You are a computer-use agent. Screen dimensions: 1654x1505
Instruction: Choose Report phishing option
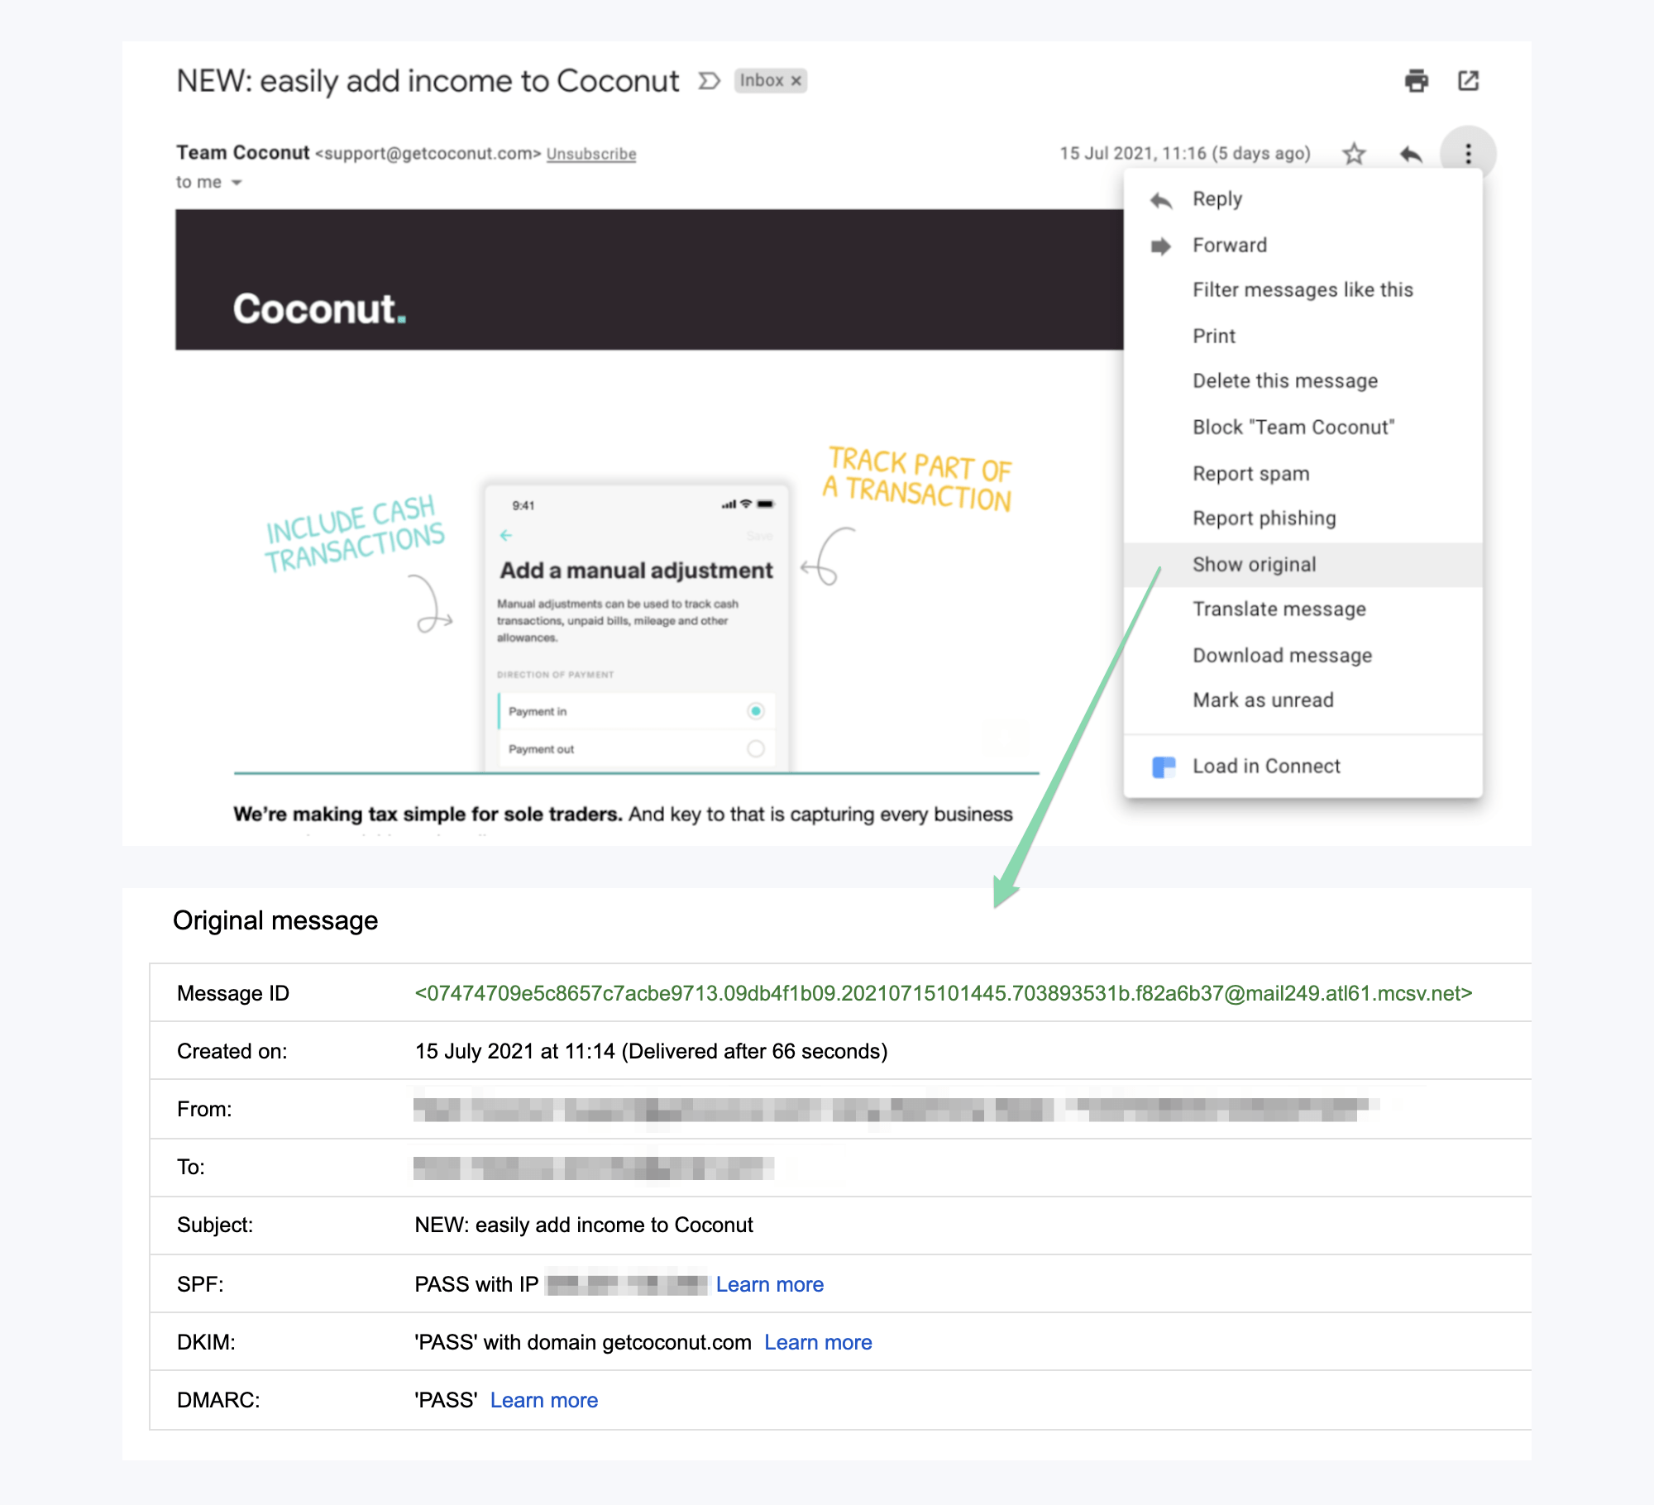pyautogui.click(x=1303, y=518)
